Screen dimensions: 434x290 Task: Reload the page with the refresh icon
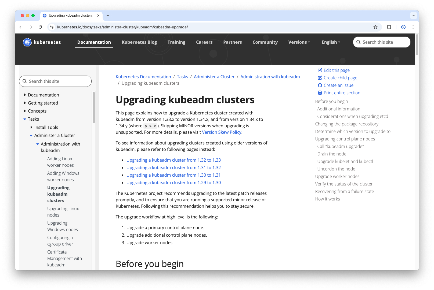click(x=40, y=27)
